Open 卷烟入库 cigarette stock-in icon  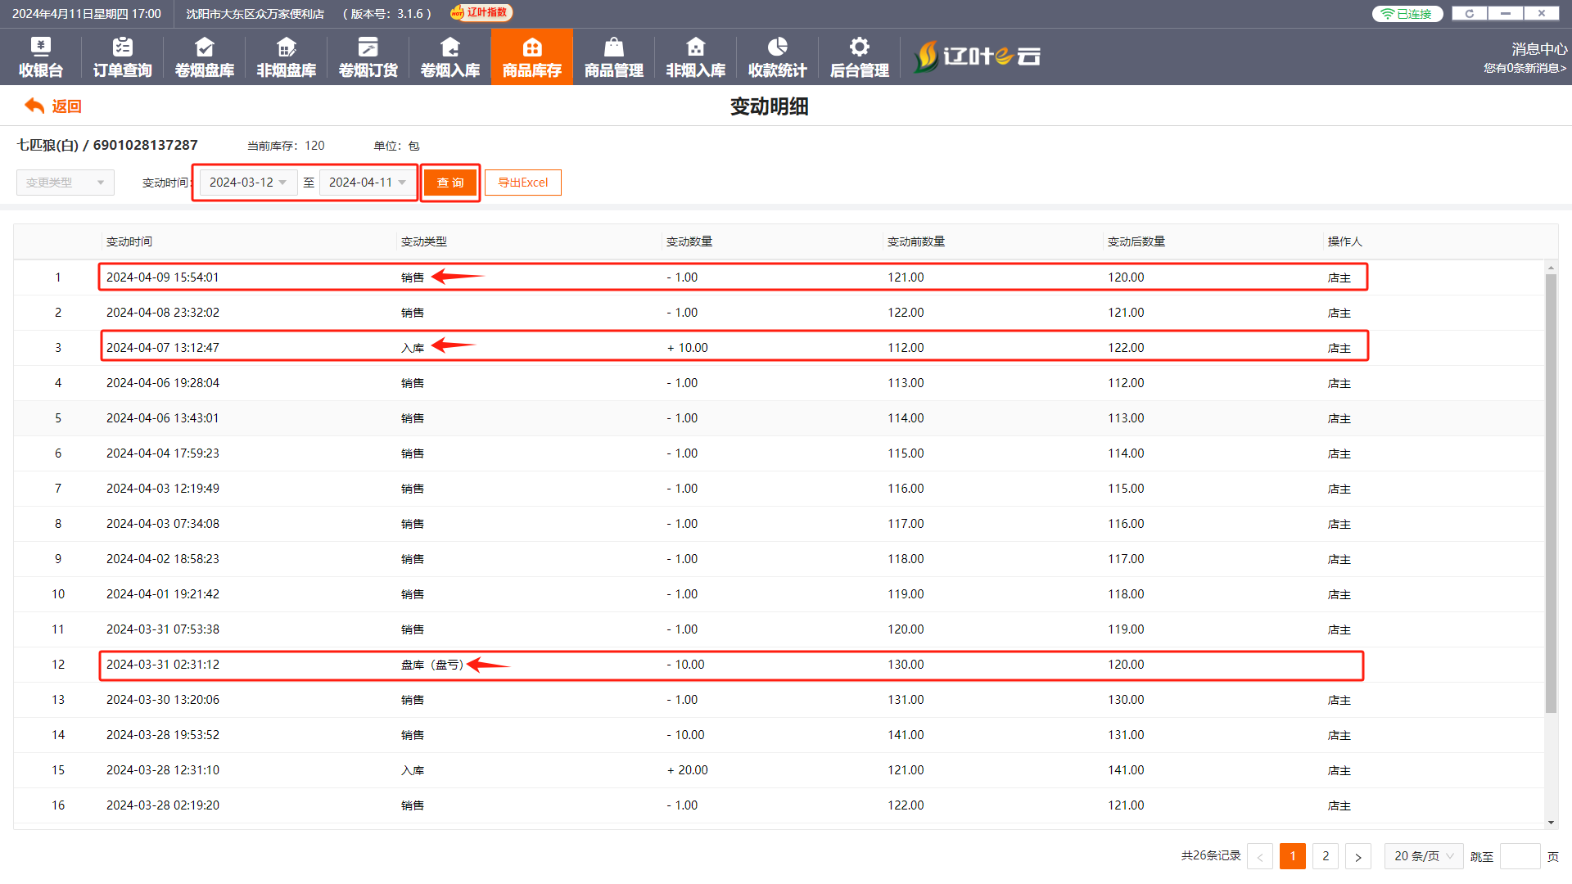click(x=450, y=56)
